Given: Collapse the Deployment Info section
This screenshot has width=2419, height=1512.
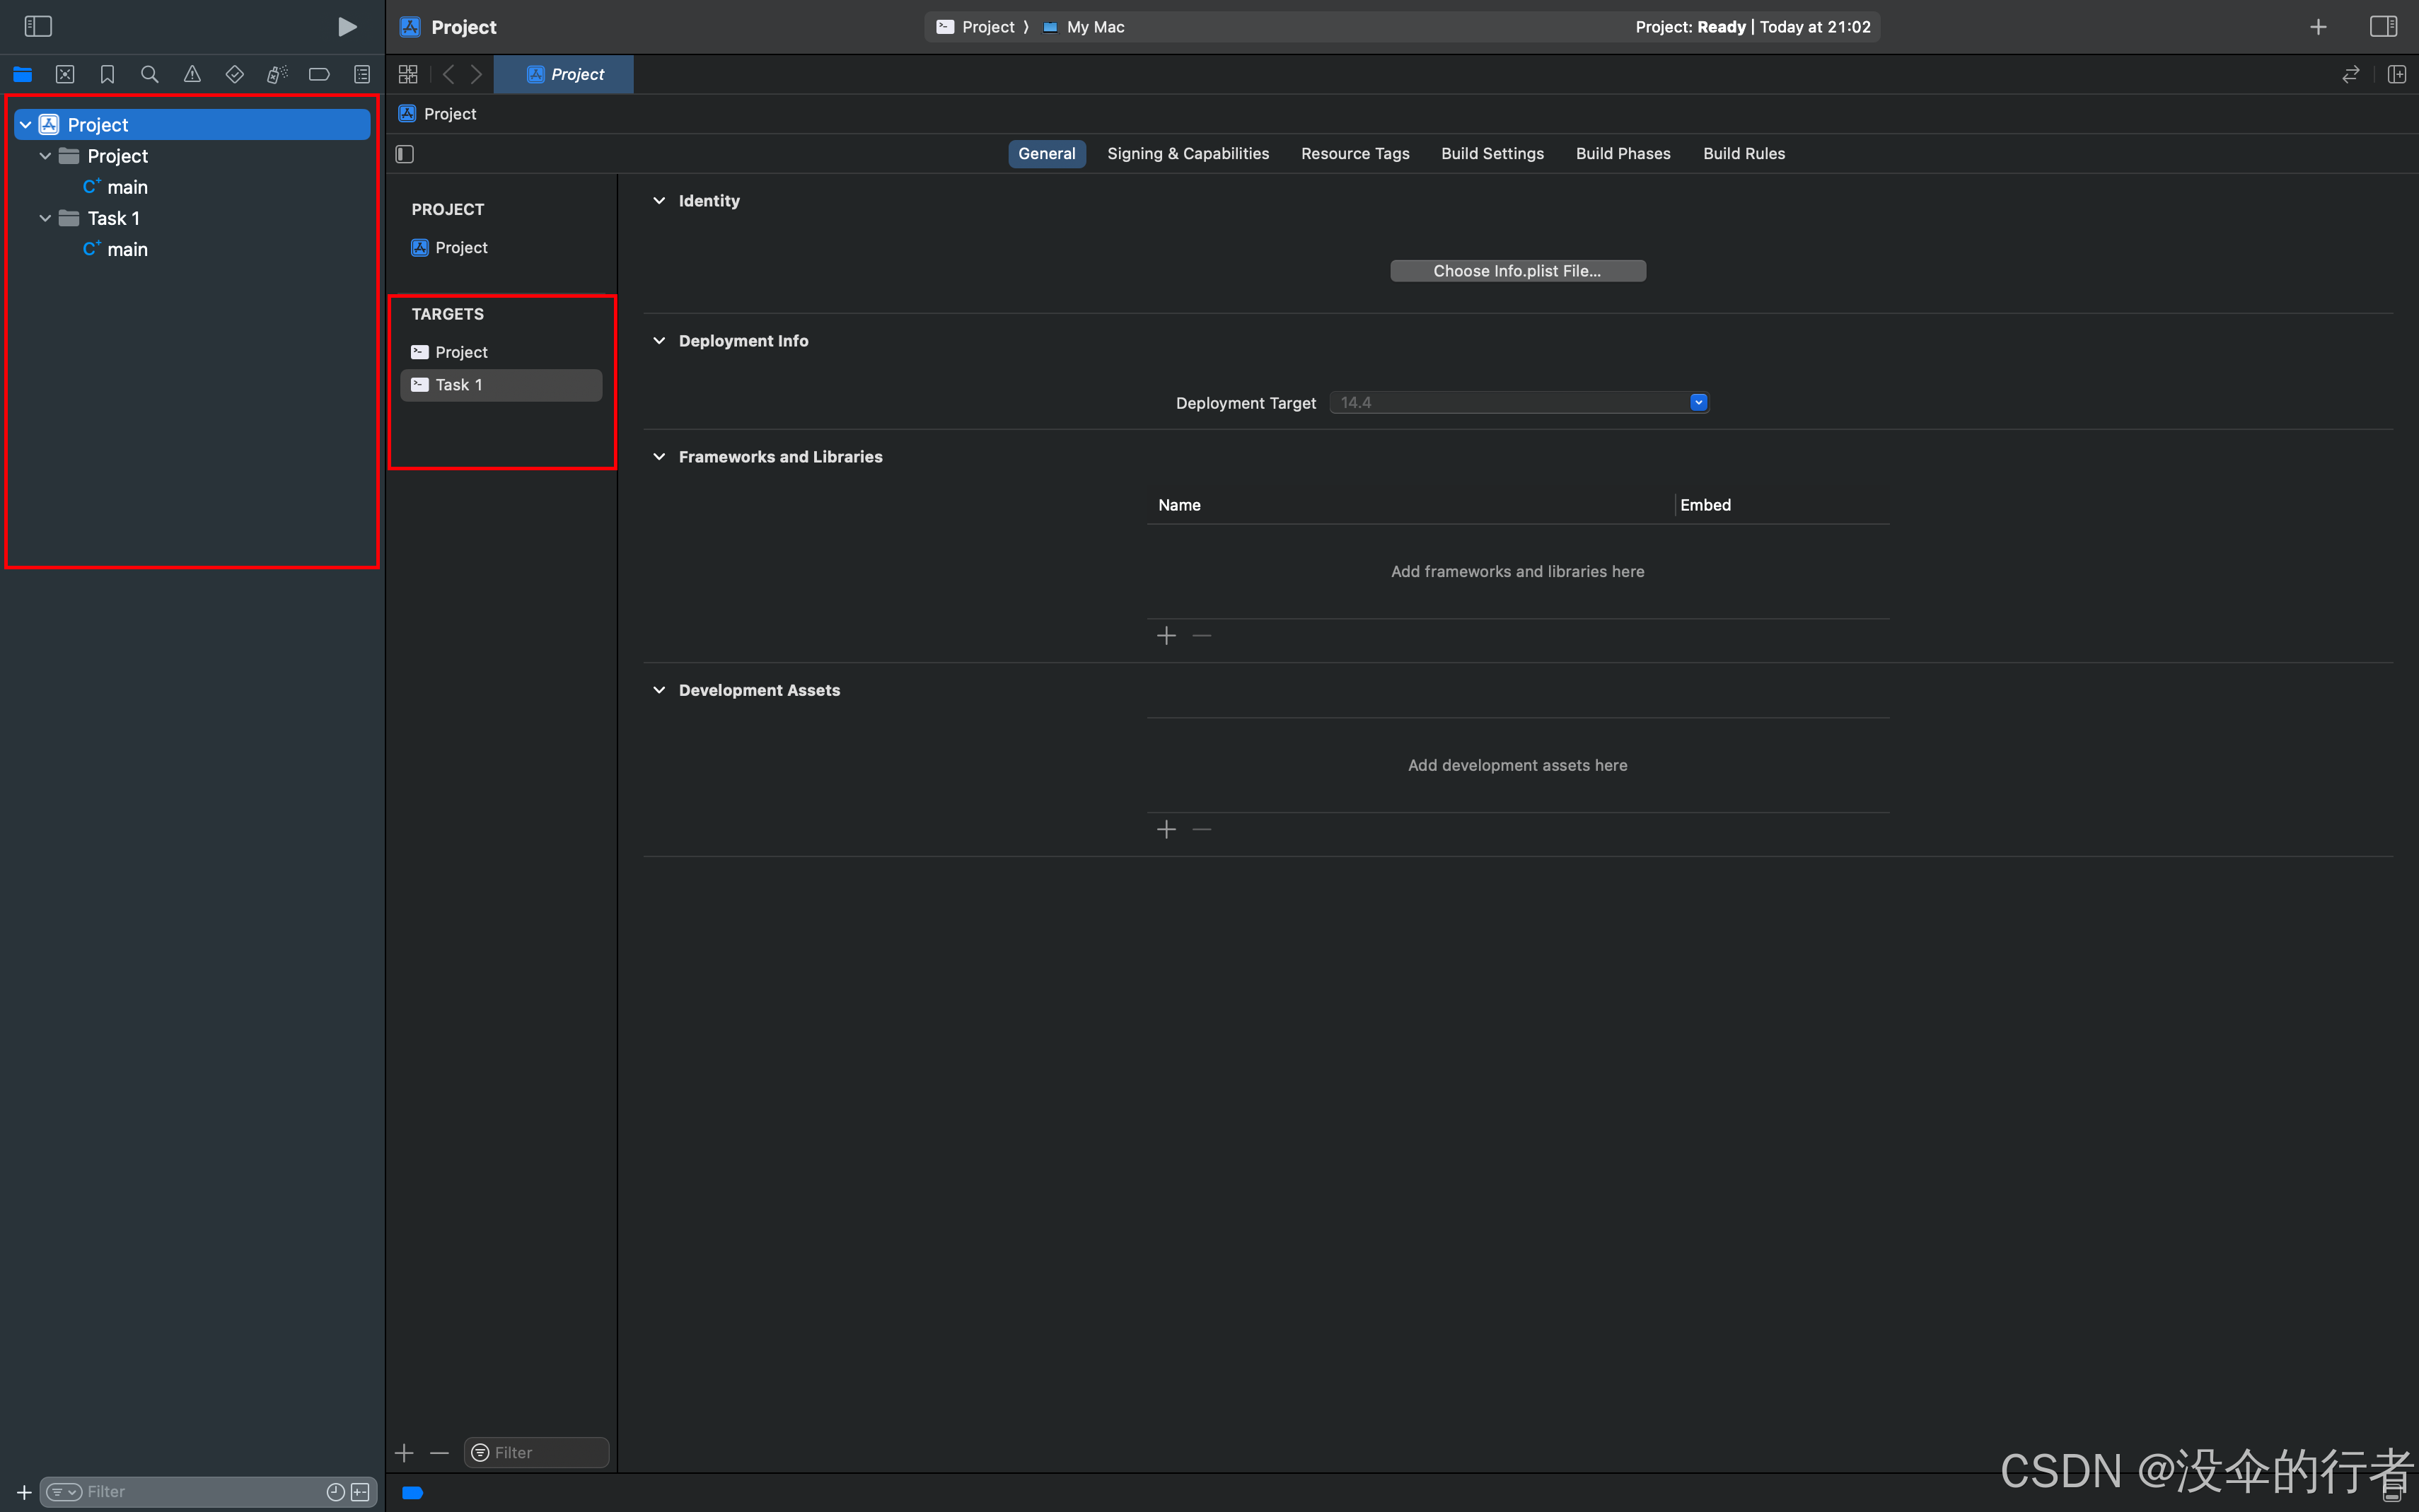Looking at the screenshot, I should click(659, 341).
